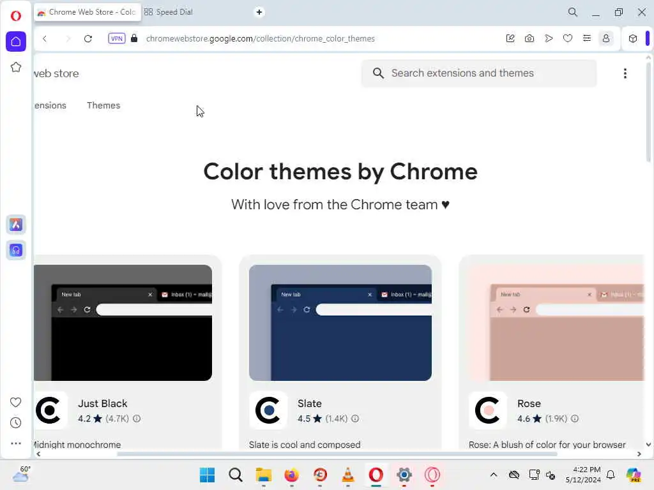Open Aria AI sidebar icon
This screenshot has height=490, width=654.
[16, 225]
